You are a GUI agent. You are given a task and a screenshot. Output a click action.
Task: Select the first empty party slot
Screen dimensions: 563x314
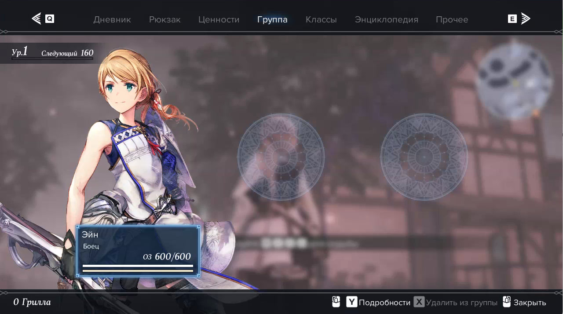281,157
